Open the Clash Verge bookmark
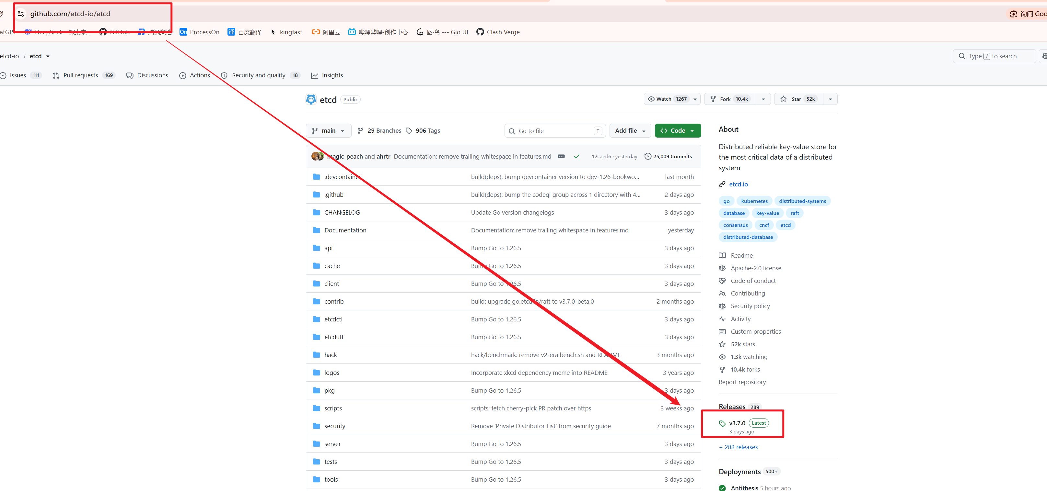 click(498, 32)
